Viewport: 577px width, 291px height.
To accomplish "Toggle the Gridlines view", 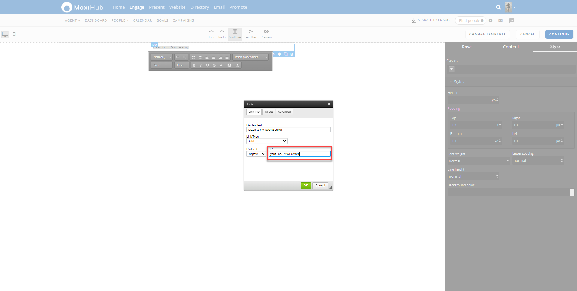I will [x=235, y=34].
